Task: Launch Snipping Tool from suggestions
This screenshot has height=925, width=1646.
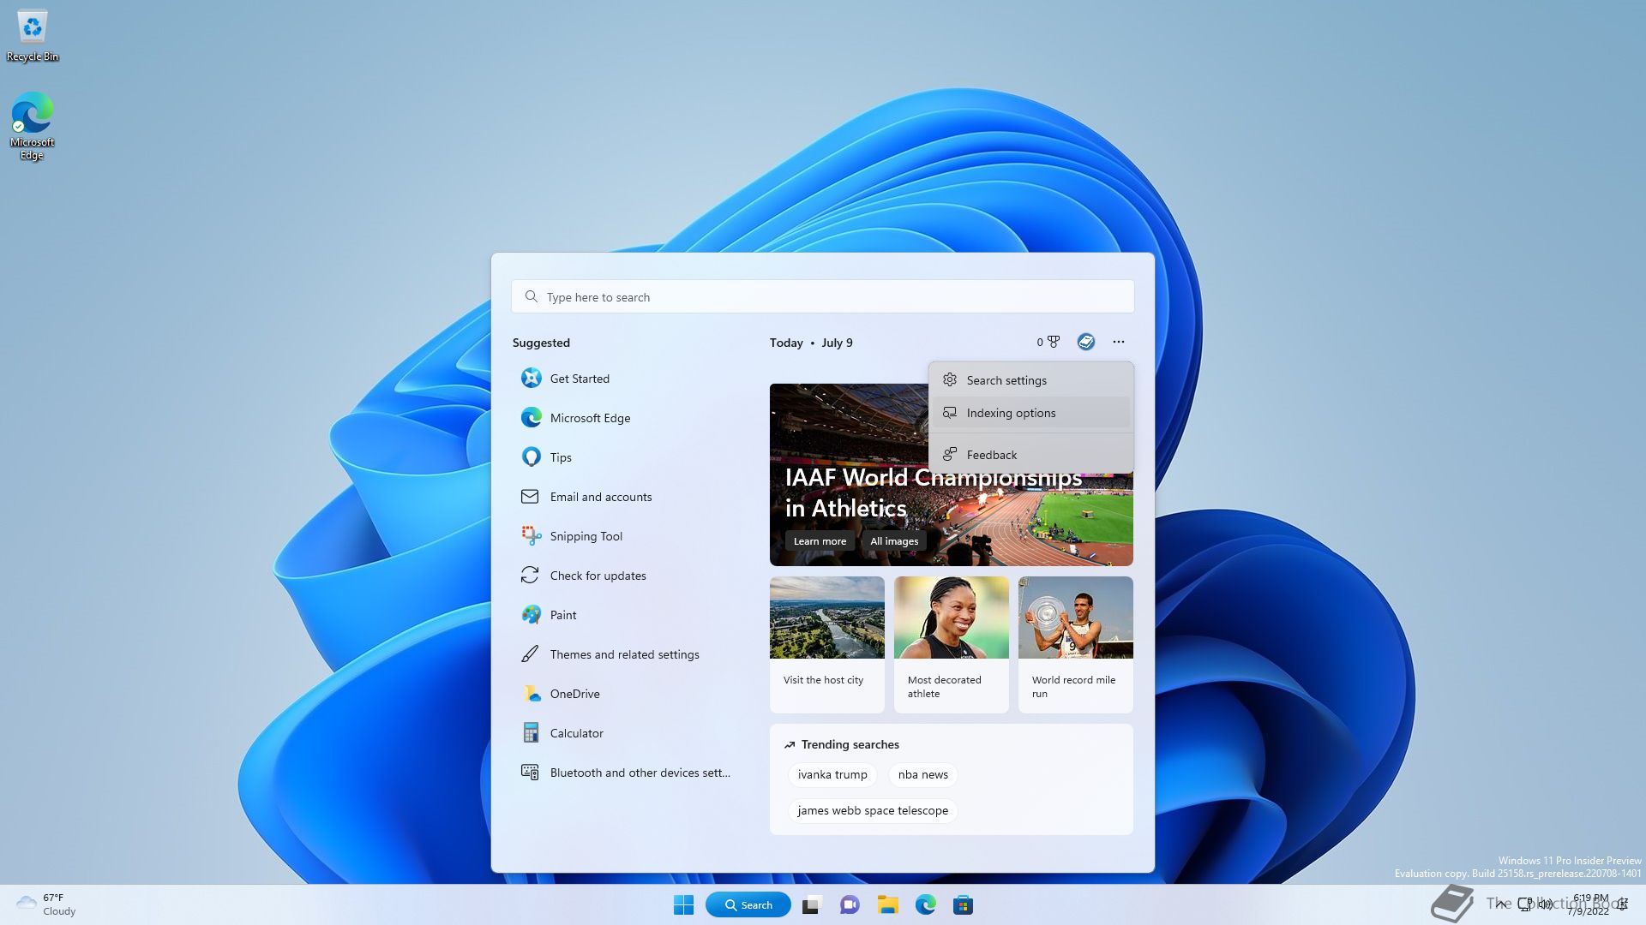Action: [x=626, y=536]
